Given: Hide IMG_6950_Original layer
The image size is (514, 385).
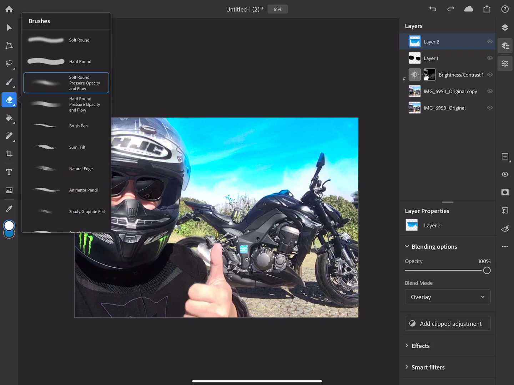Looking at the screenshot, I should 490,108.
